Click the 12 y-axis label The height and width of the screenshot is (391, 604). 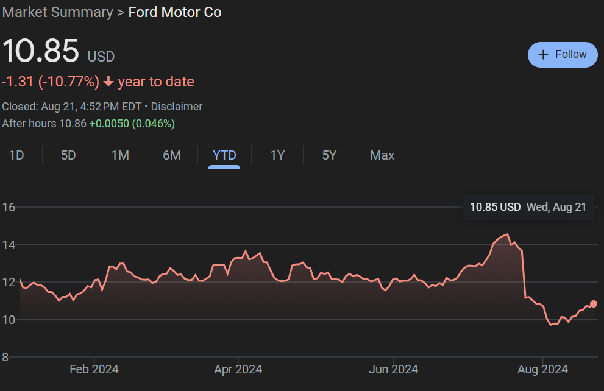(x=9, y=282)
